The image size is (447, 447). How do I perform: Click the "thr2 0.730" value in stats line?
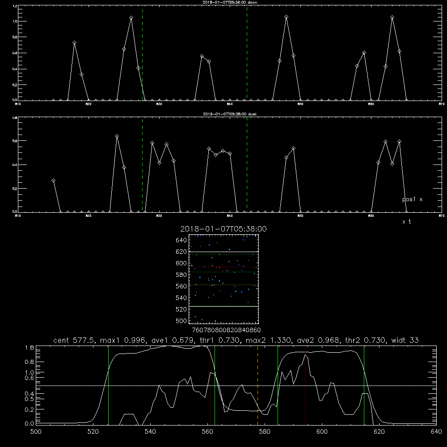[x=366, y=340]
